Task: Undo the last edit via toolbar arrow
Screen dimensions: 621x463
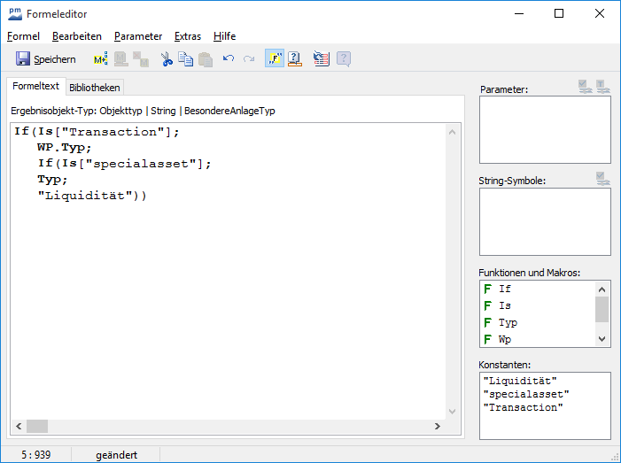Action: 229,59
